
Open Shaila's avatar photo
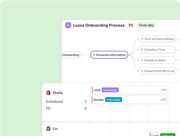point(48,93)
